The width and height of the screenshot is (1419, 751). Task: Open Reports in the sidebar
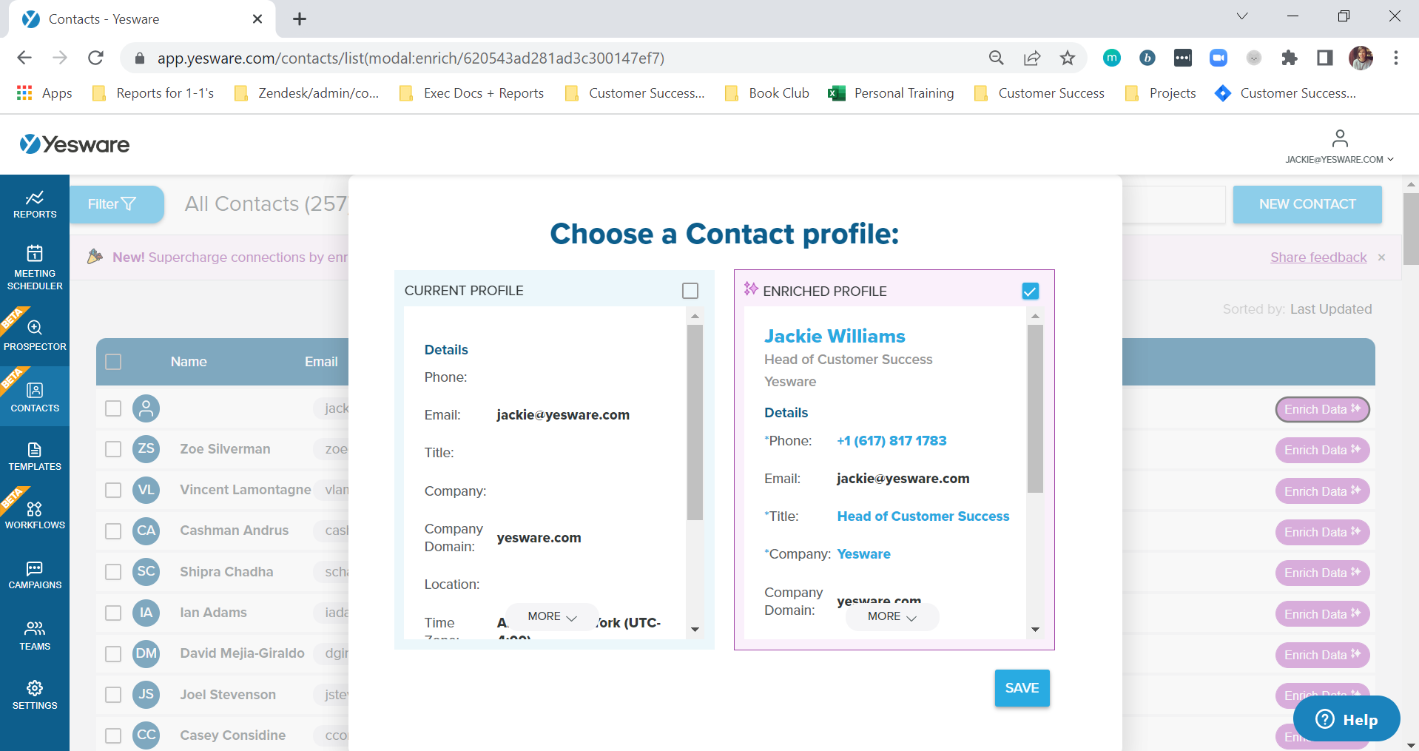pyautogui.click(x=35, y=204)
